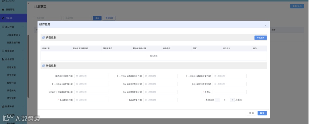309x124 pixels.
Task: Expand the 递交传输 sidebar group
Action: pos(13,27)
